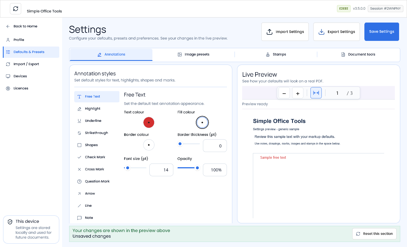Select the Cross Mark annotation style

pos(97,169)
